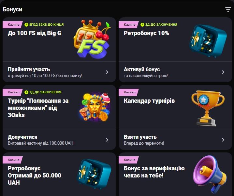234x196 pixels.
Task: Select Казино tag on До 100 FS card
Action: 13,25
